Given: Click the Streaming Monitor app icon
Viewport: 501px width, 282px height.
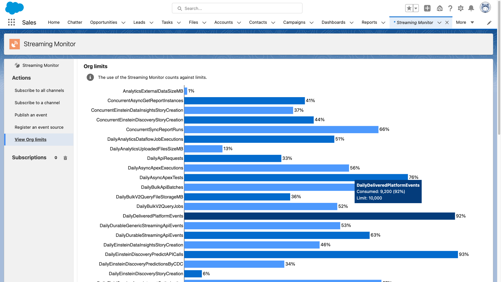Looking at the screenshot, I should (15, 44).
